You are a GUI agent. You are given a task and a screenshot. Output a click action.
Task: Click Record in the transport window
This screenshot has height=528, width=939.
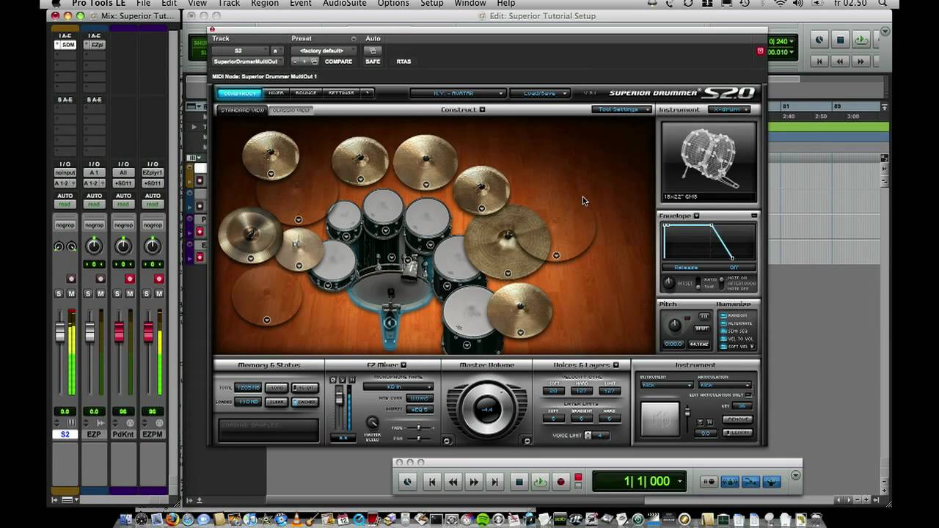(561, 482)
